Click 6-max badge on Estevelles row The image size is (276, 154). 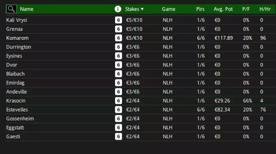point(118,110)
